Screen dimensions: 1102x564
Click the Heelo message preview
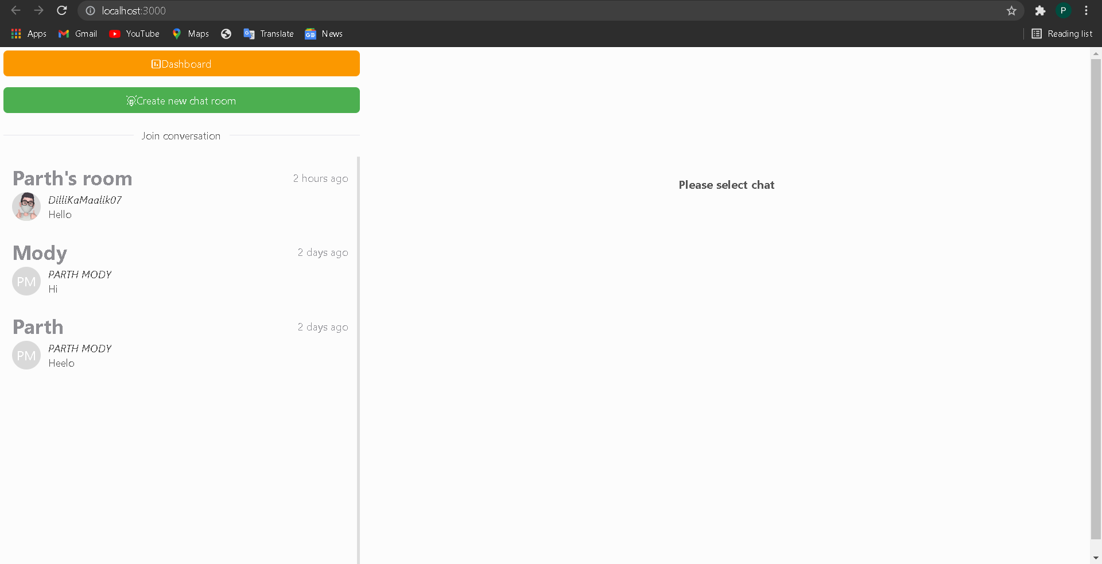tap(61, 363)
